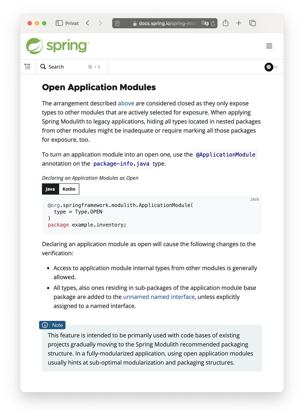The height and width of the screenshot is (419, 304).
Task: Click the 'type = Type.OPEN' code line
Action: click(x=78, y=212)
